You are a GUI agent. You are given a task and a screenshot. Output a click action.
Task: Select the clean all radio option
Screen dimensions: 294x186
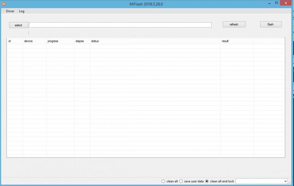tap(163, 181)
